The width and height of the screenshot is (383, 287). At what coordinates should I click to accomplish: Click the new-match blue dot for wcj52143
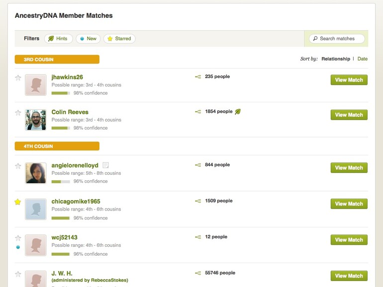(18, 247)
